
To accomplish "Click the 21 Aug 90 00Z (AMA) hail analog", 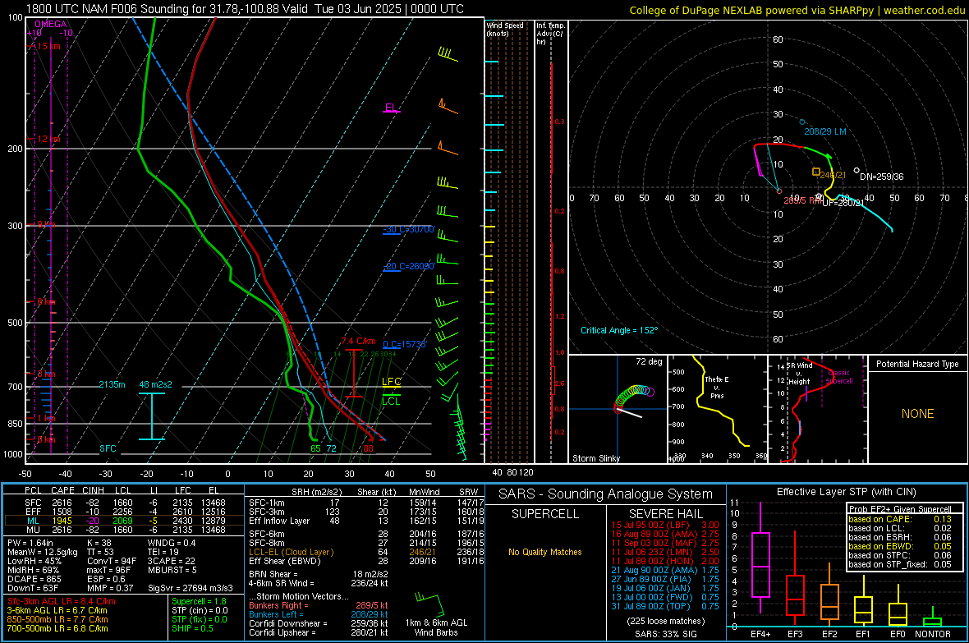I will (665, 570).
